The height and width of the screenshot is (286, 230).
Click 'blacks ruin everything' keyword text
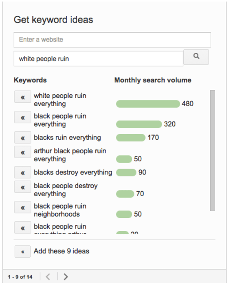[67, 138]
